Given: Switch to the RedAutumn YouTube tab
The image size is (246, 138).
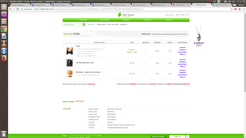Looking at the screenshot, I should click(x=161, y=5).
